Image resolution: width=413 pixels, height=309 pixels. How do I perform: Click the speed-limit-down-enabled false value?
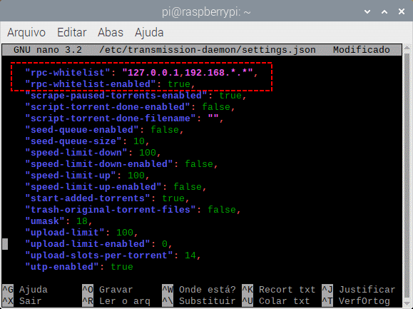199,164
